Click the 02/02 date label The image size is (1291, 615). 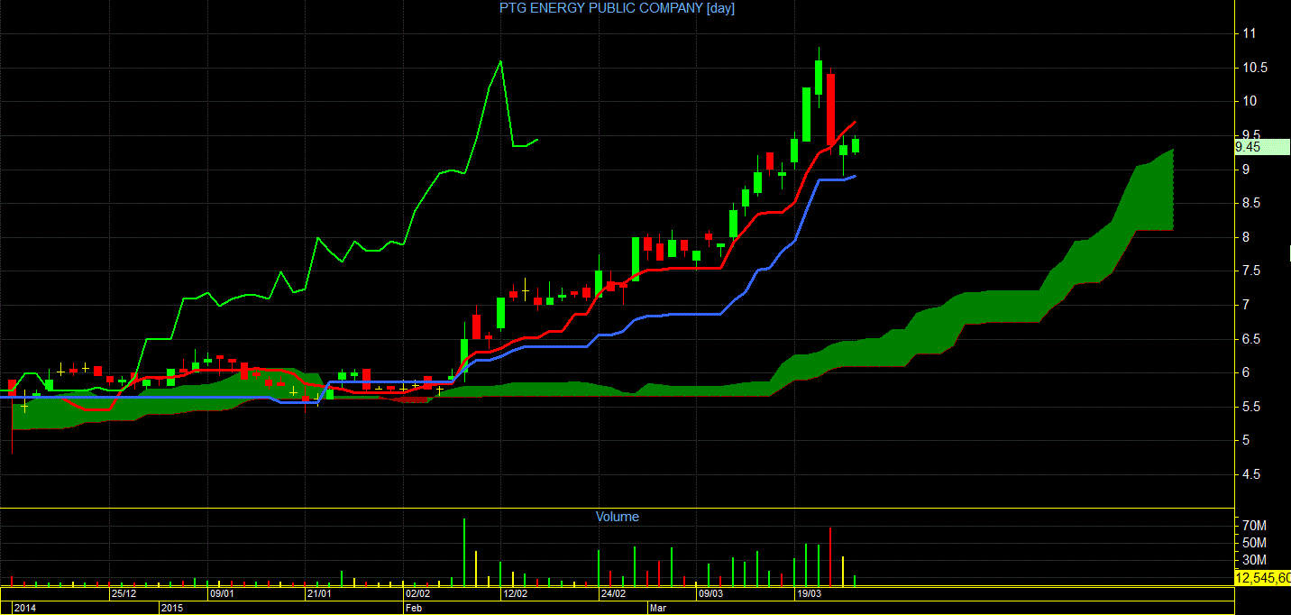[418, 594]
